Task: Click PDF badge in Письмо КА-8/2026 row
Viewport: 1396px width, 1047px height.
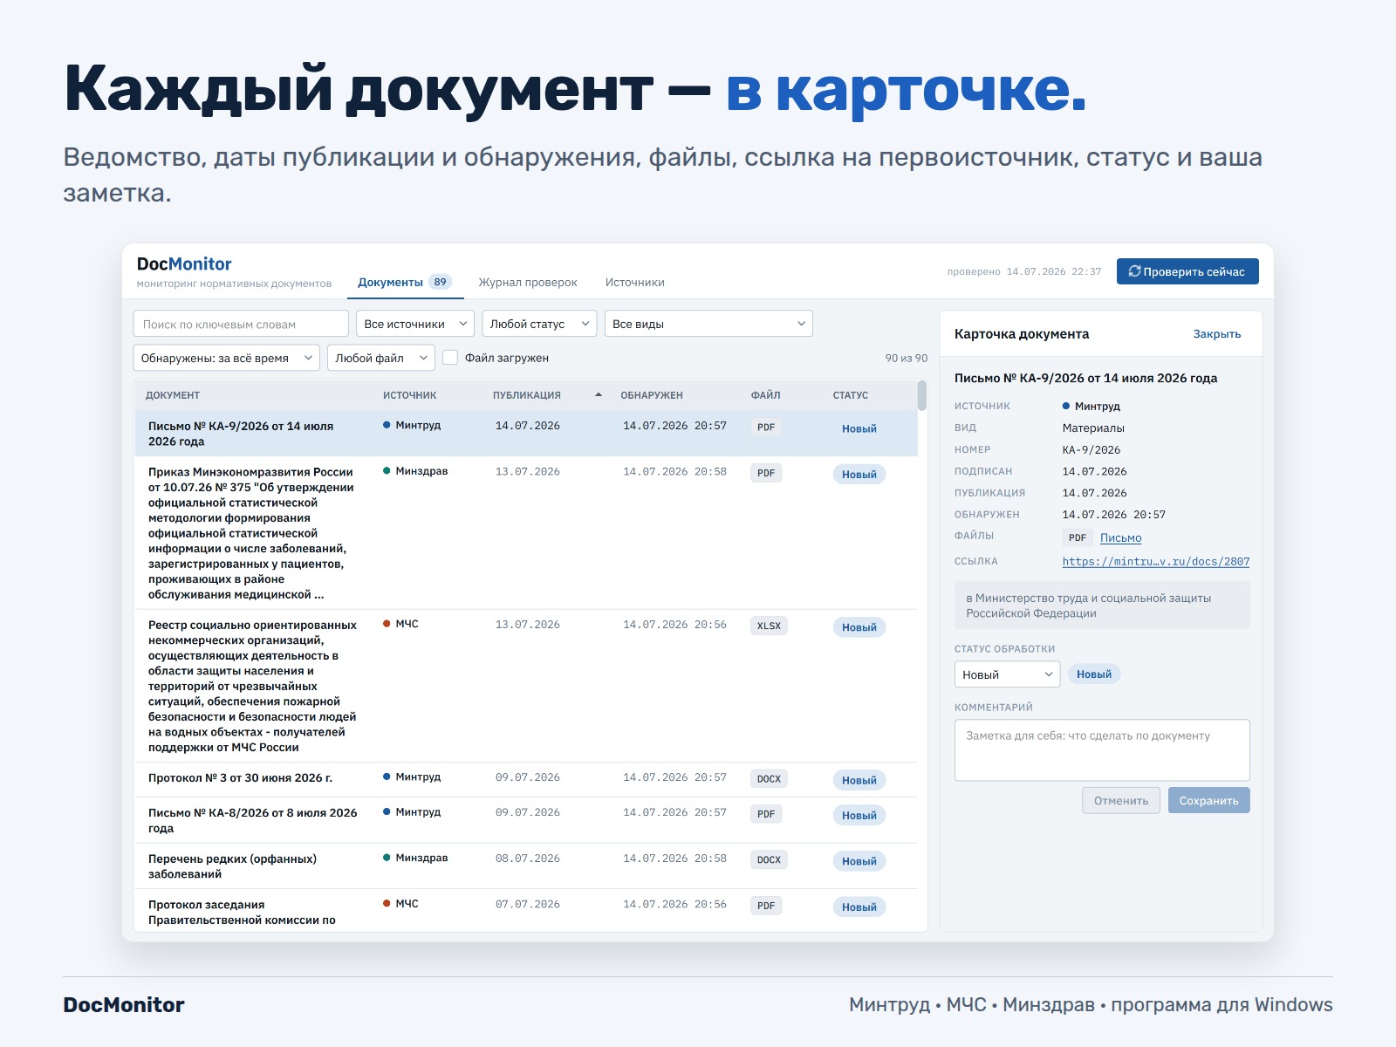Action: coord(766,814)
